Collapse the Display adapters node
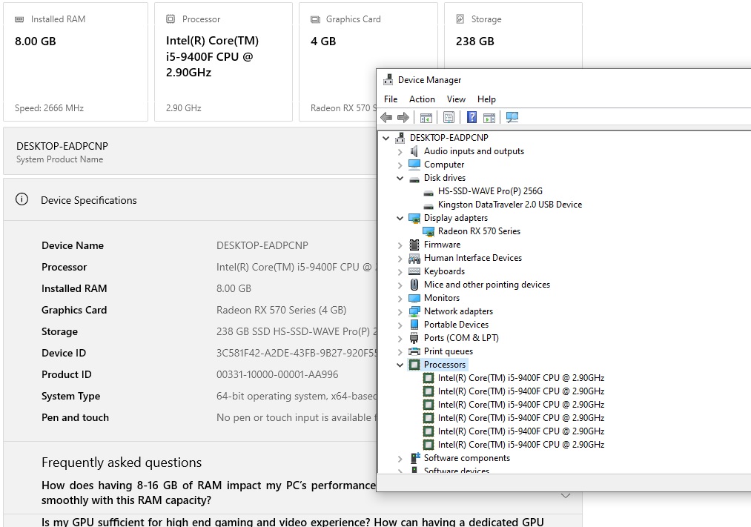Viewport: 751px width, 527px height. [x=400, y=218]
